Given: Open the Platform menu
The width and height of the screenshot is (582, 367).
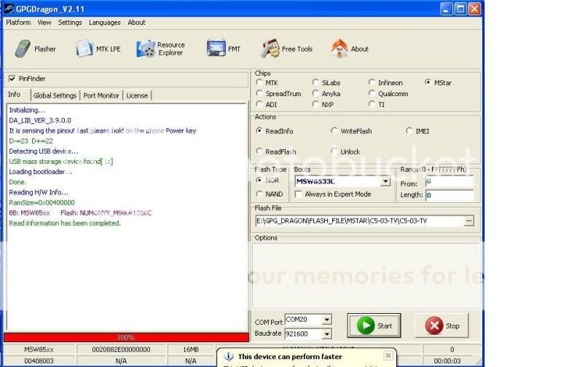Looking at the screenshot, I should click(x=18, y=23).
